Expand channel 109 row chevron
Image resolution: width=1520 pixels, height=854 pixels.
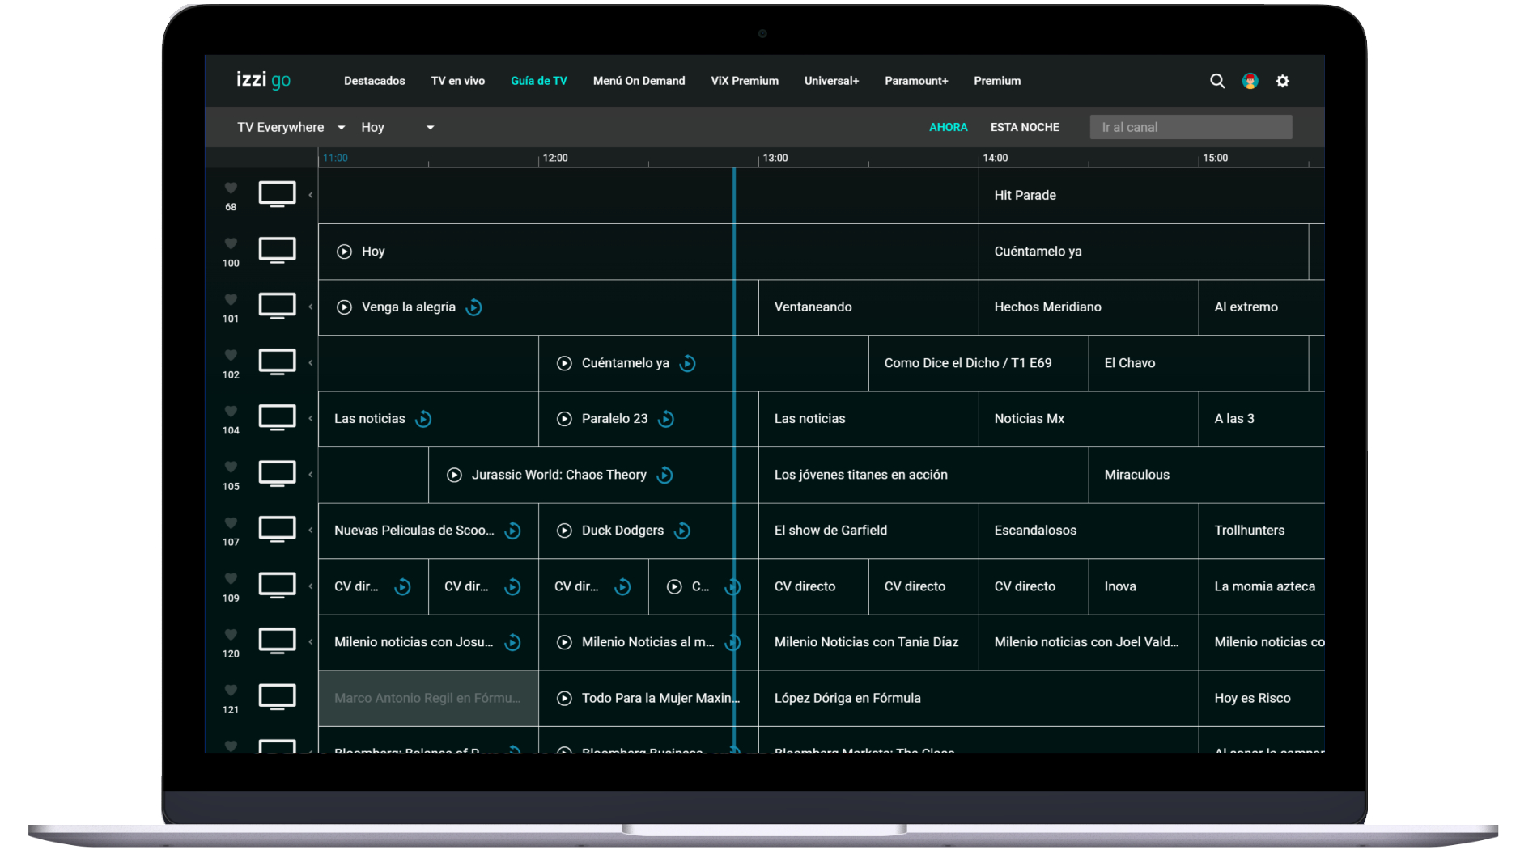tap(310, 586)
